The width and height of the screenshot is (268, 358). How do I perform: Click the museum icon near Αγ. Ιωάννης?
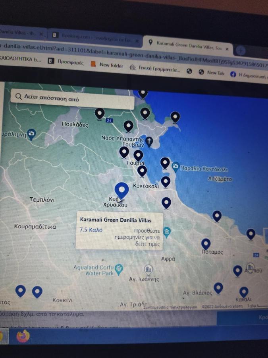click(x=148, y=270)
